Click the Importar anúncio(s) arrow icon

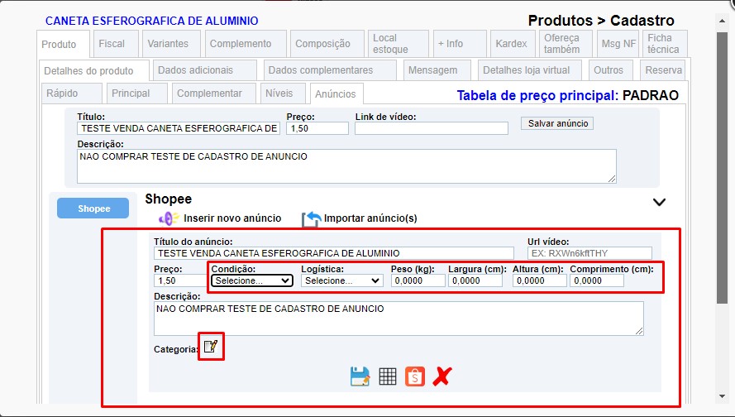[311, 219]
